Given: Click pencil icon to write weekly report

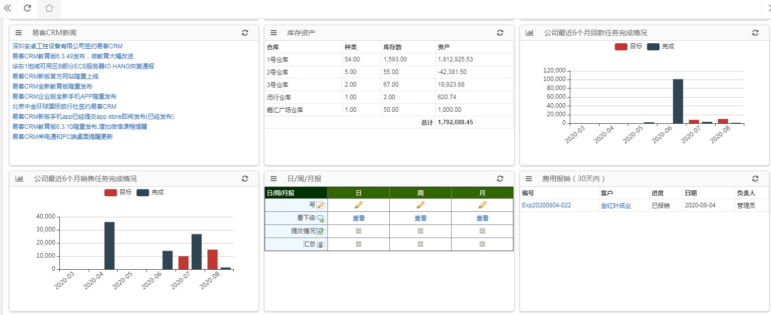Looking at the screenshot, I should click(x=420, y=205).
